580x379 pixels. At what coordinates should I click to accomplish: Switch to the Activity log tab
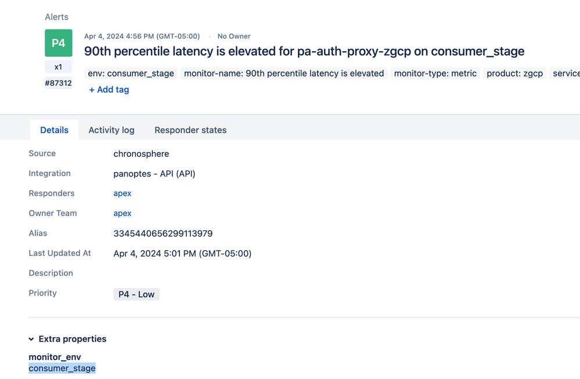[x=111, y=130]
